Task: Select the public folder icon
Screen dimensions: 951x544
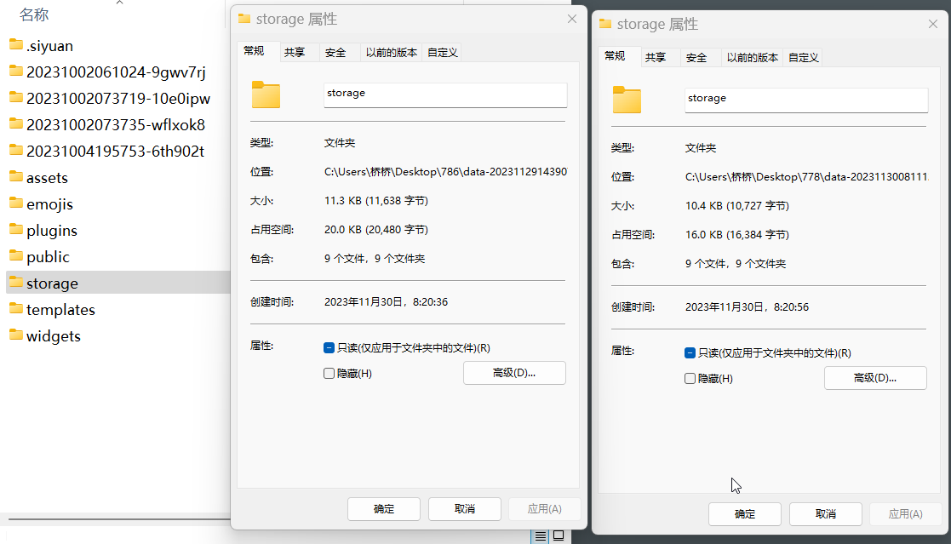Action: pos(16,256)
